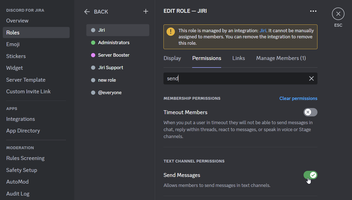Open the Links tab
The width and height of the screenshot is (352, 200).
pyautogui.click(x=238, y=58)
